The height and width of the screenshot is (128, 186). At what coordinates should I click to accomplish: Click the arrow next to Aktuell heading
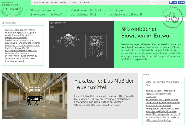[x=151, y=75]
